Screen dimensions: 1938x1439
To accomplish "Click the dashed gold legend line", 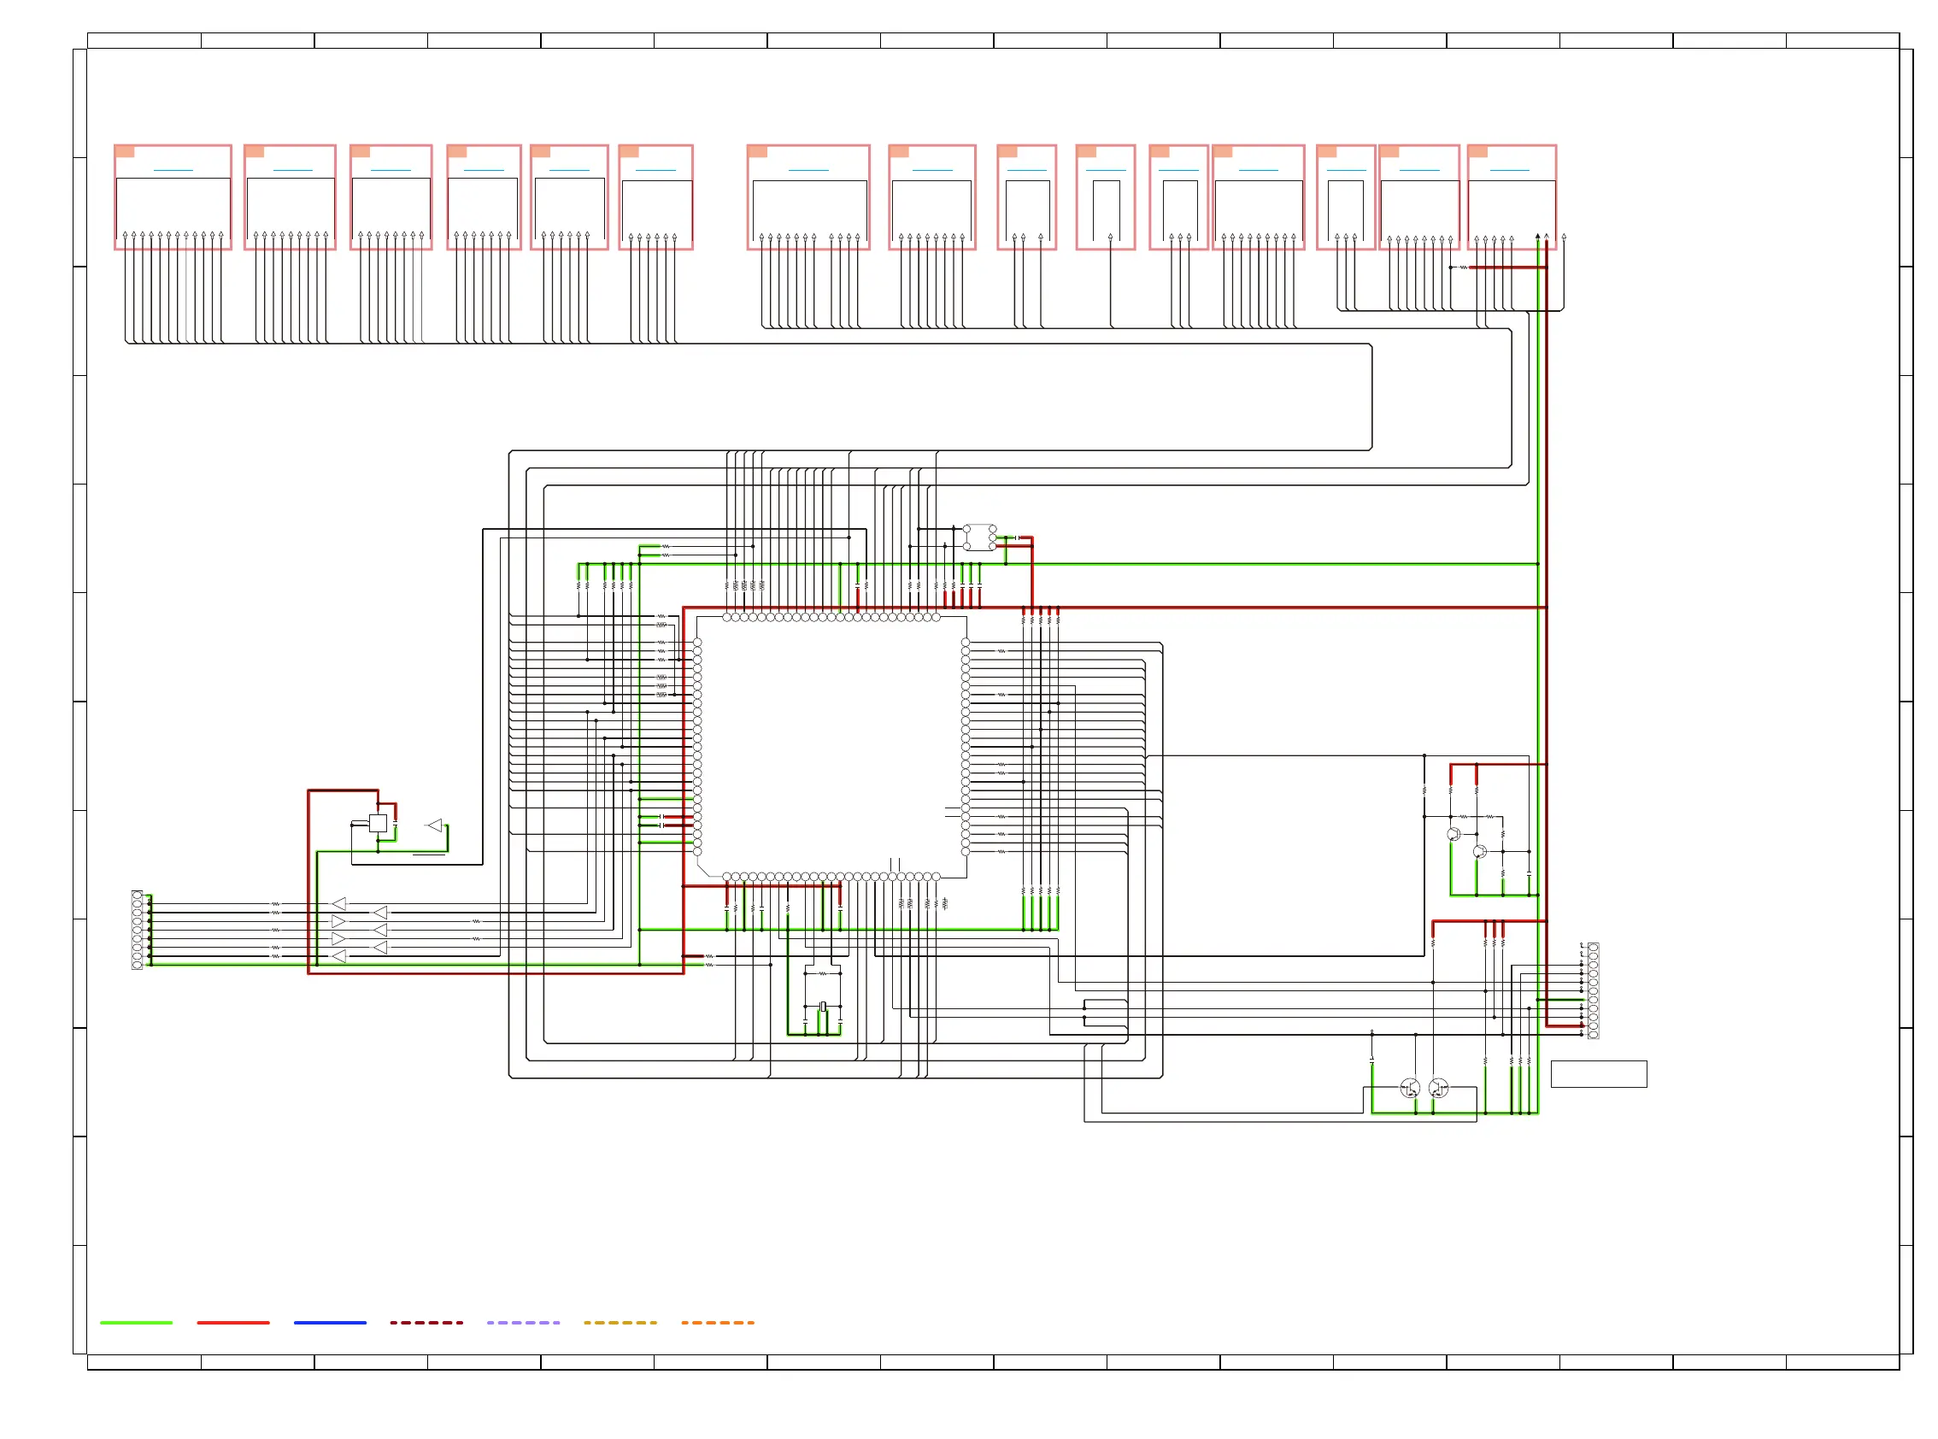I will coord(620,1322).
